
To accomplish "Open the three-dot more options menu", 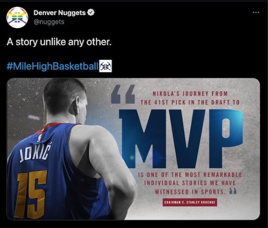I will pyautogui.click(x=256, y=12).
